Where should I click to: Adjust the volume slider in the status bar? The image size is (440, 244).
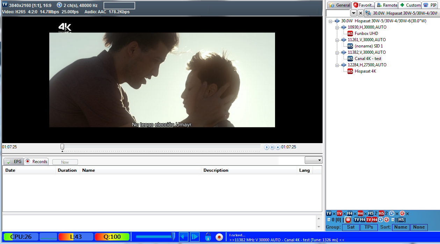(155, 237)
